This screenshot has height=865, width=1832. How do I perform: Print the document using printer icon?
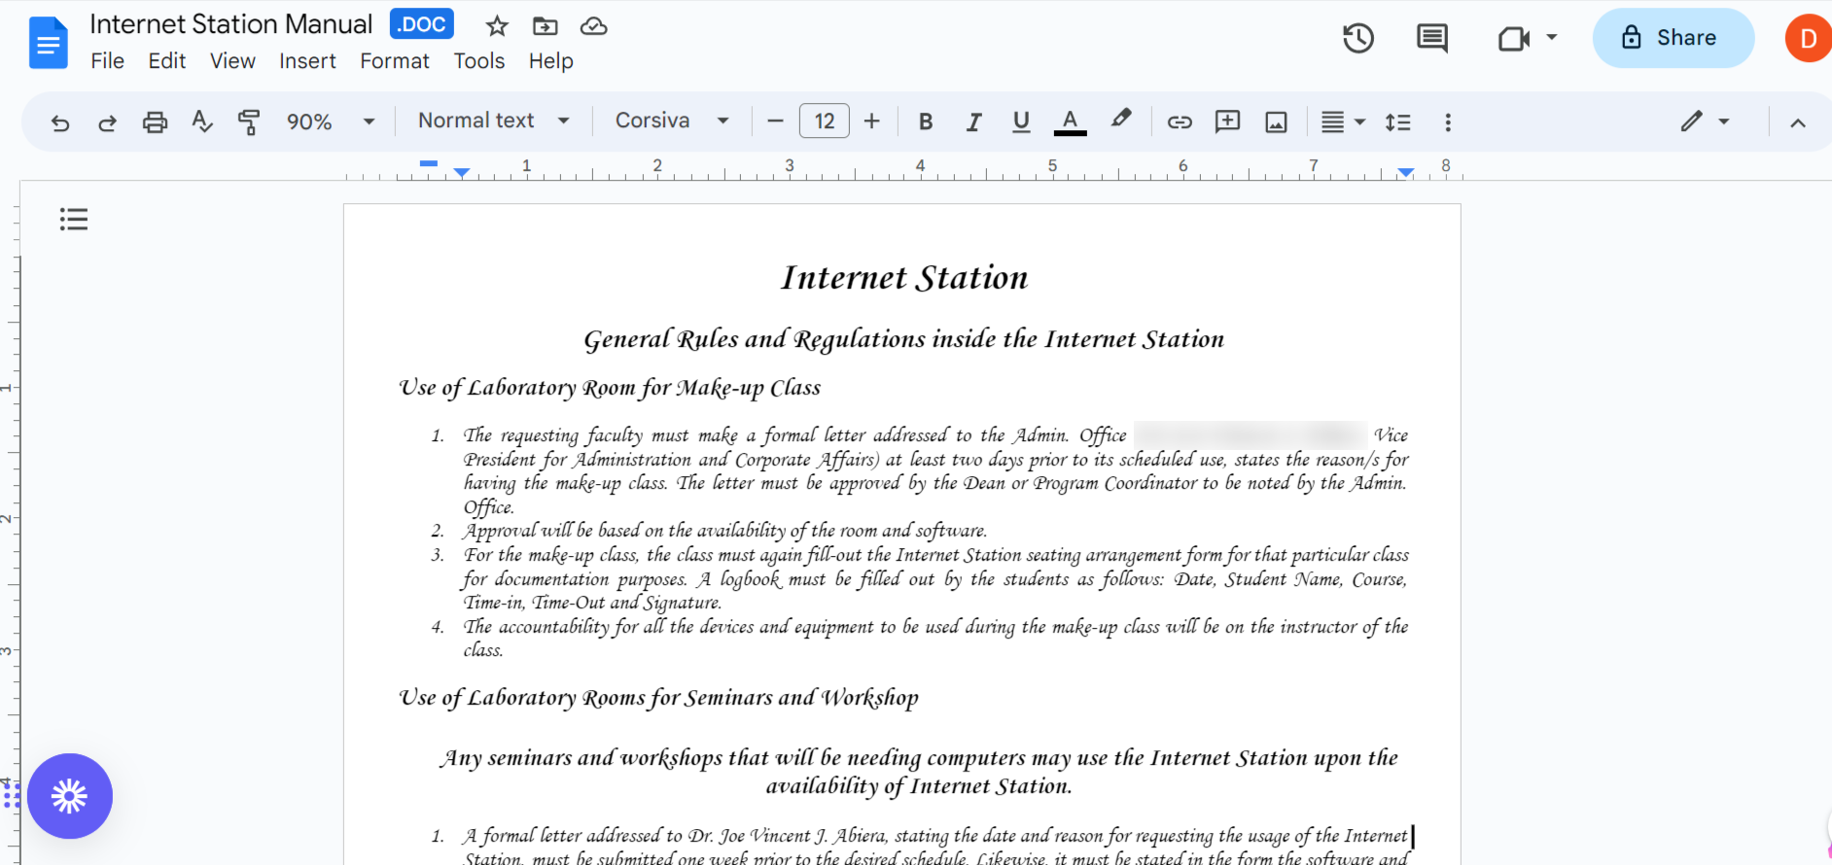pyautogui.click(x=155, y=121)
